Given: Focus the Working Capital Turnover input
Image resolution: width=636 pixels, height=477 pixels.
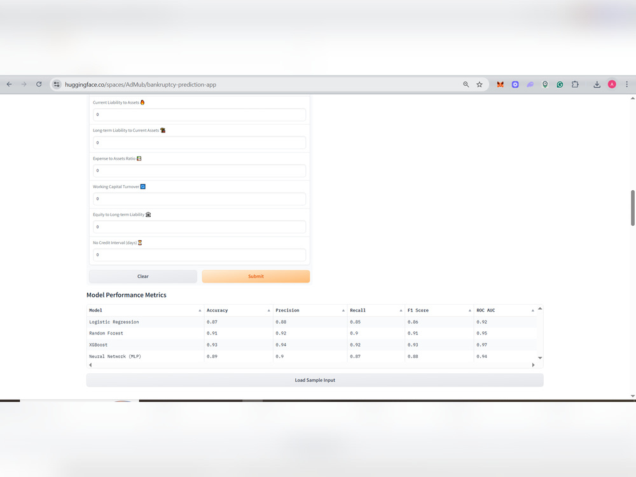Looking at the screenshot, I should (x=199, y=198).
